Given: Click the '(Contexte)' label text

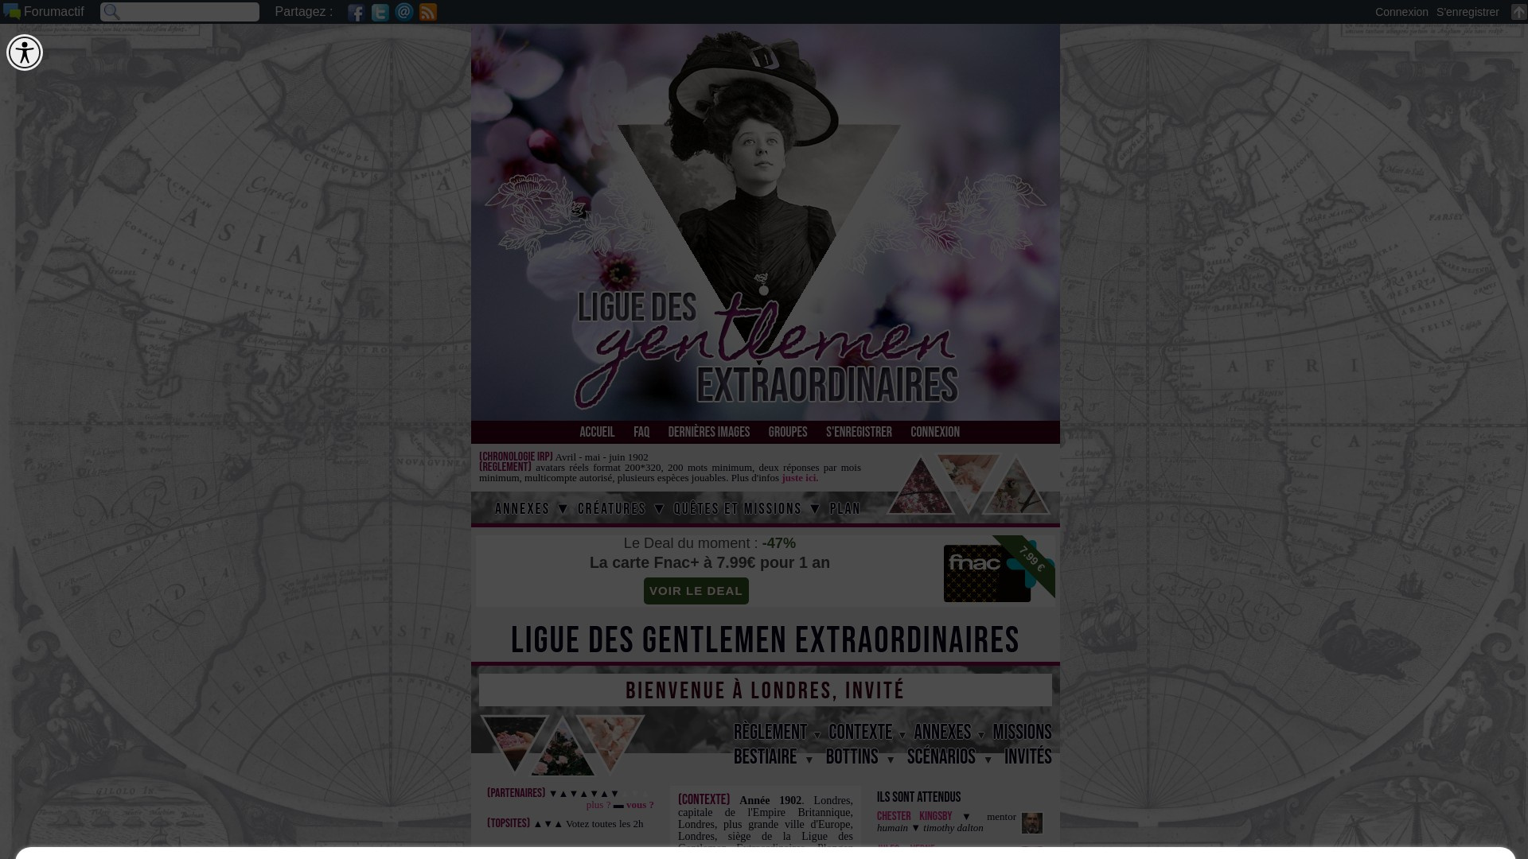Looking at the screenshot, I should coord(704,800).
